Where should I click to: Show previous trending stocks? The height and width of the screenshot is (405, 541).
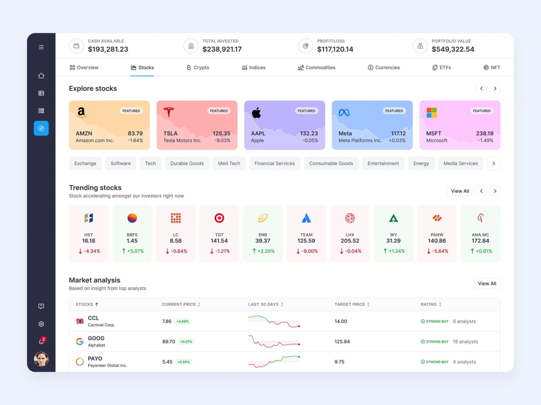coord(481,191)
